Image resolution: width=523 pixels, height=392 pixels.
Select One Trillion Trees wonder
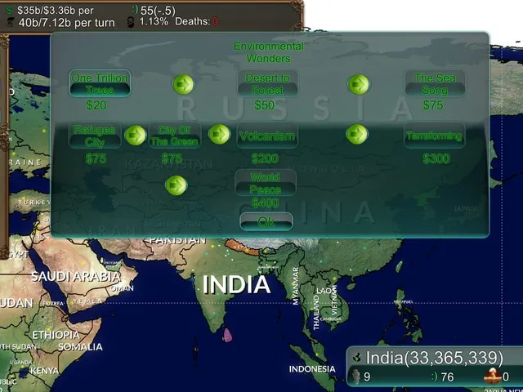click(x=100, y=83)
